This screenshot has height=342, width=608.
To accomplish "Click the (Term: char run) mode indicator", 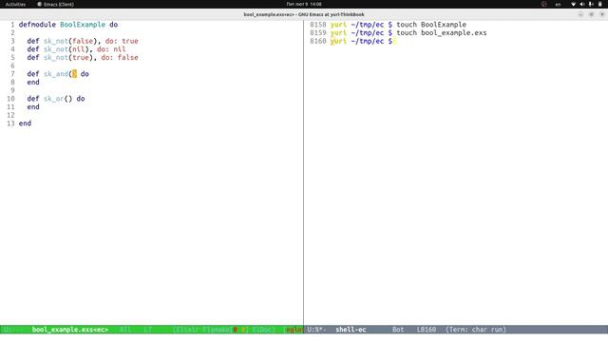I will tap(476, 330).
